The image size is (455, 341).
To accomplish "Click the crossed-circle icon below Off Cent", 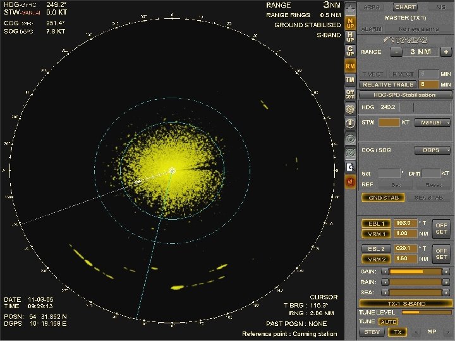I will 350,109.
